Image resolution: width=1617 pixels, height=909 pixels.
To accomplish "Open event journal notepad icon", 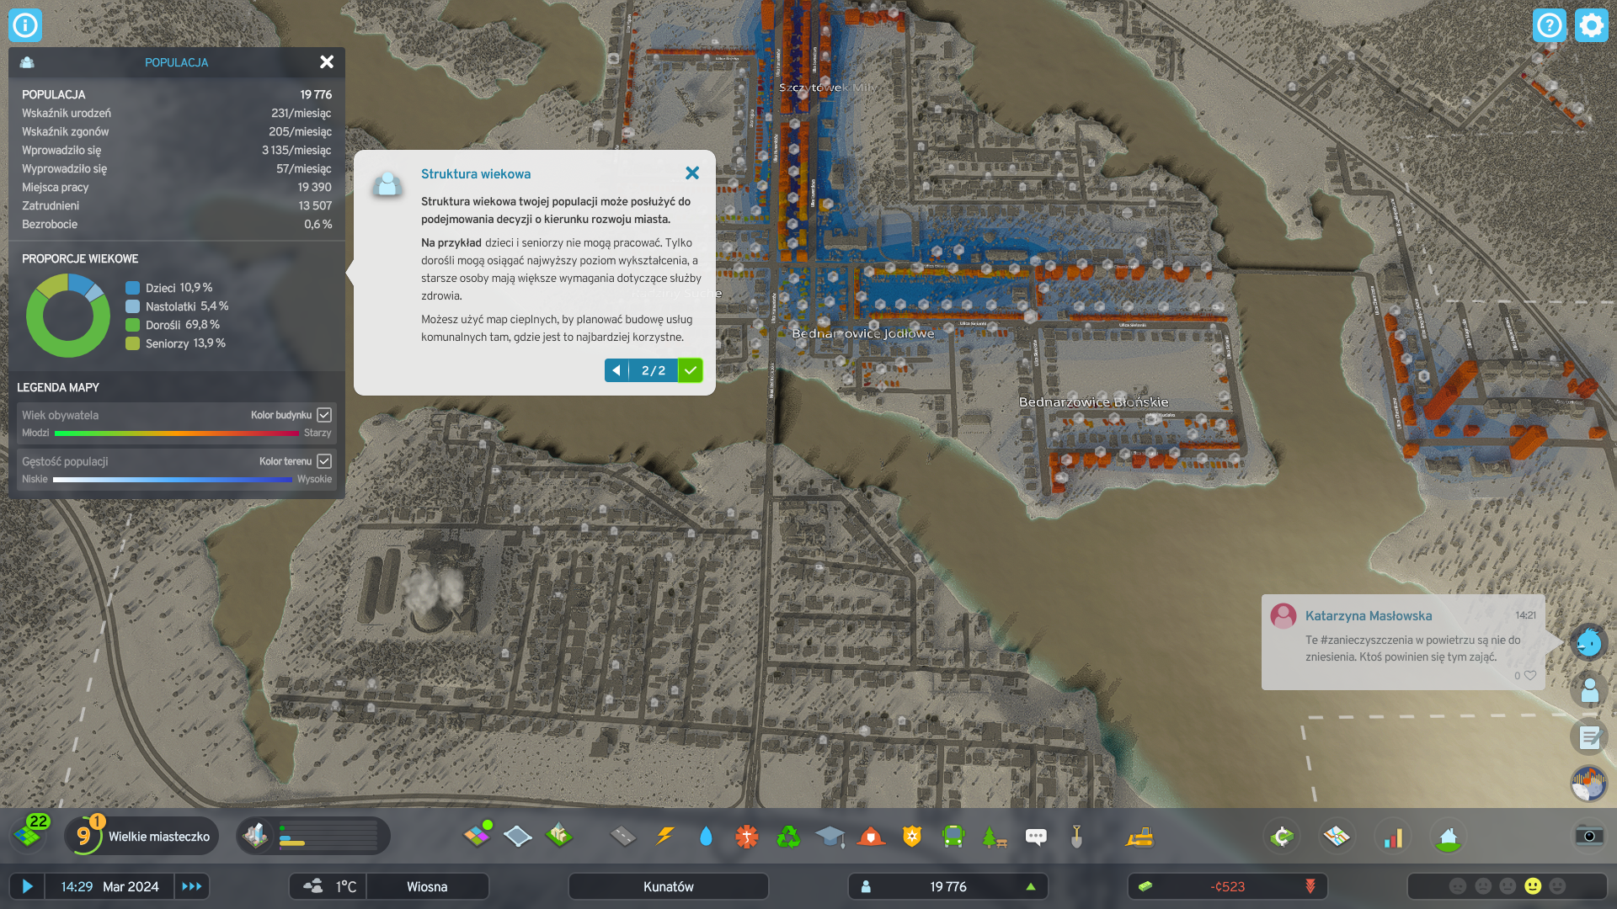I will pyautogui.click(x=1589, y=737).
